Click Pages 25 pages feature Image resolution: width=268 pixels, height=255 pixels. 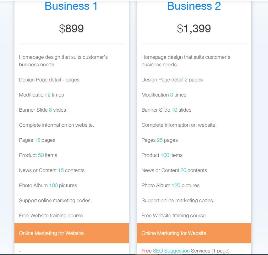pos(160,140)
